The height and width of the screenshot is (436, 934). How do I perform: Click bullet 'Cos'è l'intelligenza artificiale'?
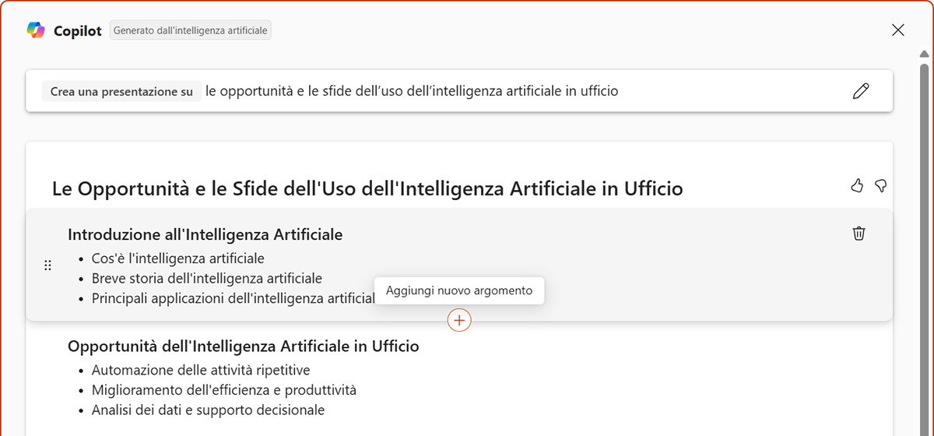click(177, 258)
